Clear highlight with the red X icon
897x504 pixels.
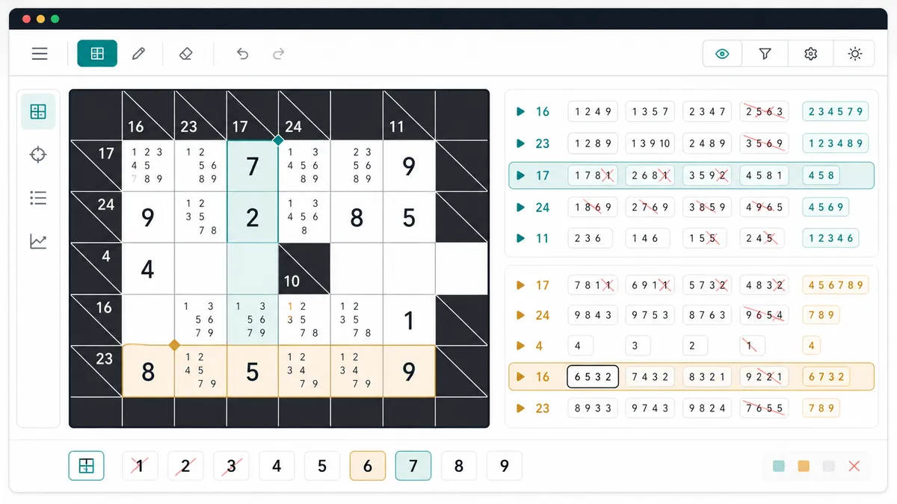pyautogui.click(x=854, y=466)
